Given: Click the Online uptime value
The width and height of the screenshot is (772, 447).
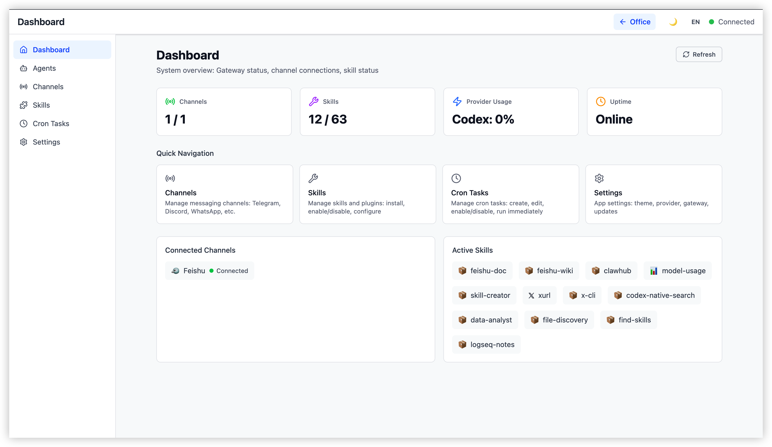Looking at the screenshot, I should tap(614, 119).
